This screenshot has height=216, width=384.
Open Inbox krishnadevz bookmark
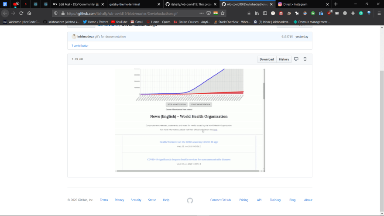(272, 22)
